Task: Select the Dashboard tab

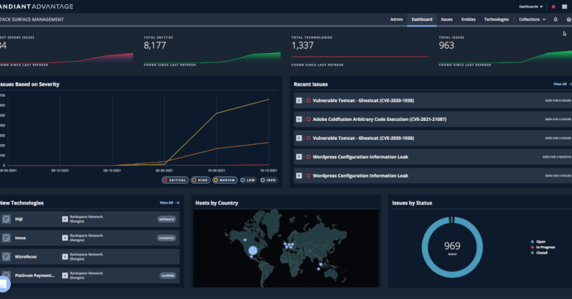Action: pos(422,19)
